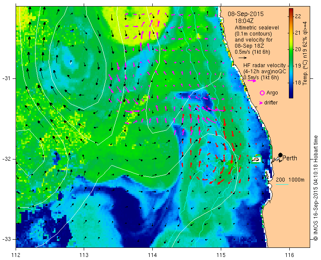Click the longitude axis label '113'

[84, 255]
